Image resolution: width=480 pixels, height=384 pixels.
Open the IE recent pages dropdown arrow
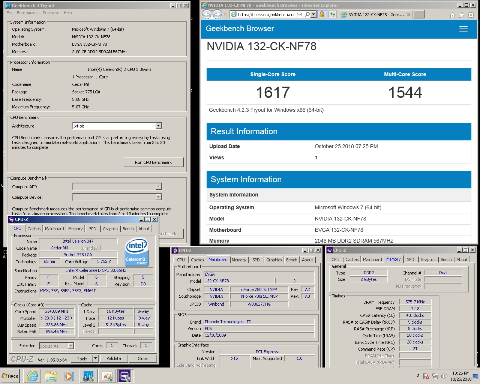pos(225,15)
